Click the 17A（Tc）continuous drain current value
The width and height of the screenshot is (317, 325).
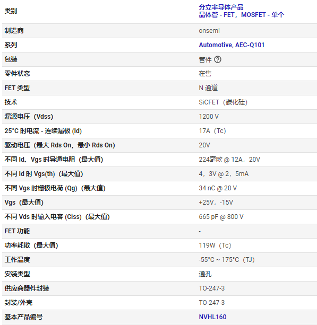coord(212,131)
